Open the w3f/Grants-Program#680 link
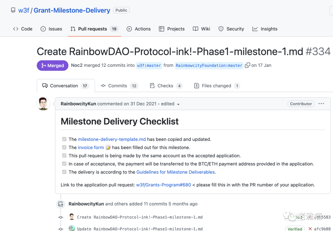Image resolution: width=333 pixels, height=231 pixels. pos(163,185)
